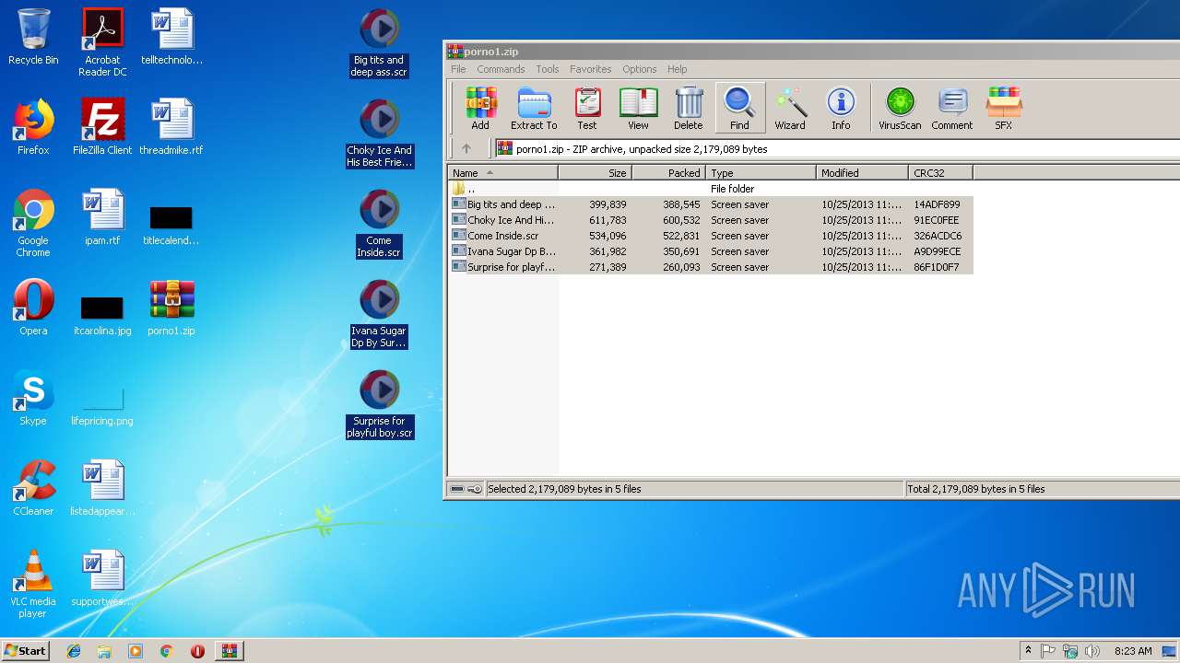
Task: Select the 'Come Inside.scr' file row
Action: click(710, 236)
